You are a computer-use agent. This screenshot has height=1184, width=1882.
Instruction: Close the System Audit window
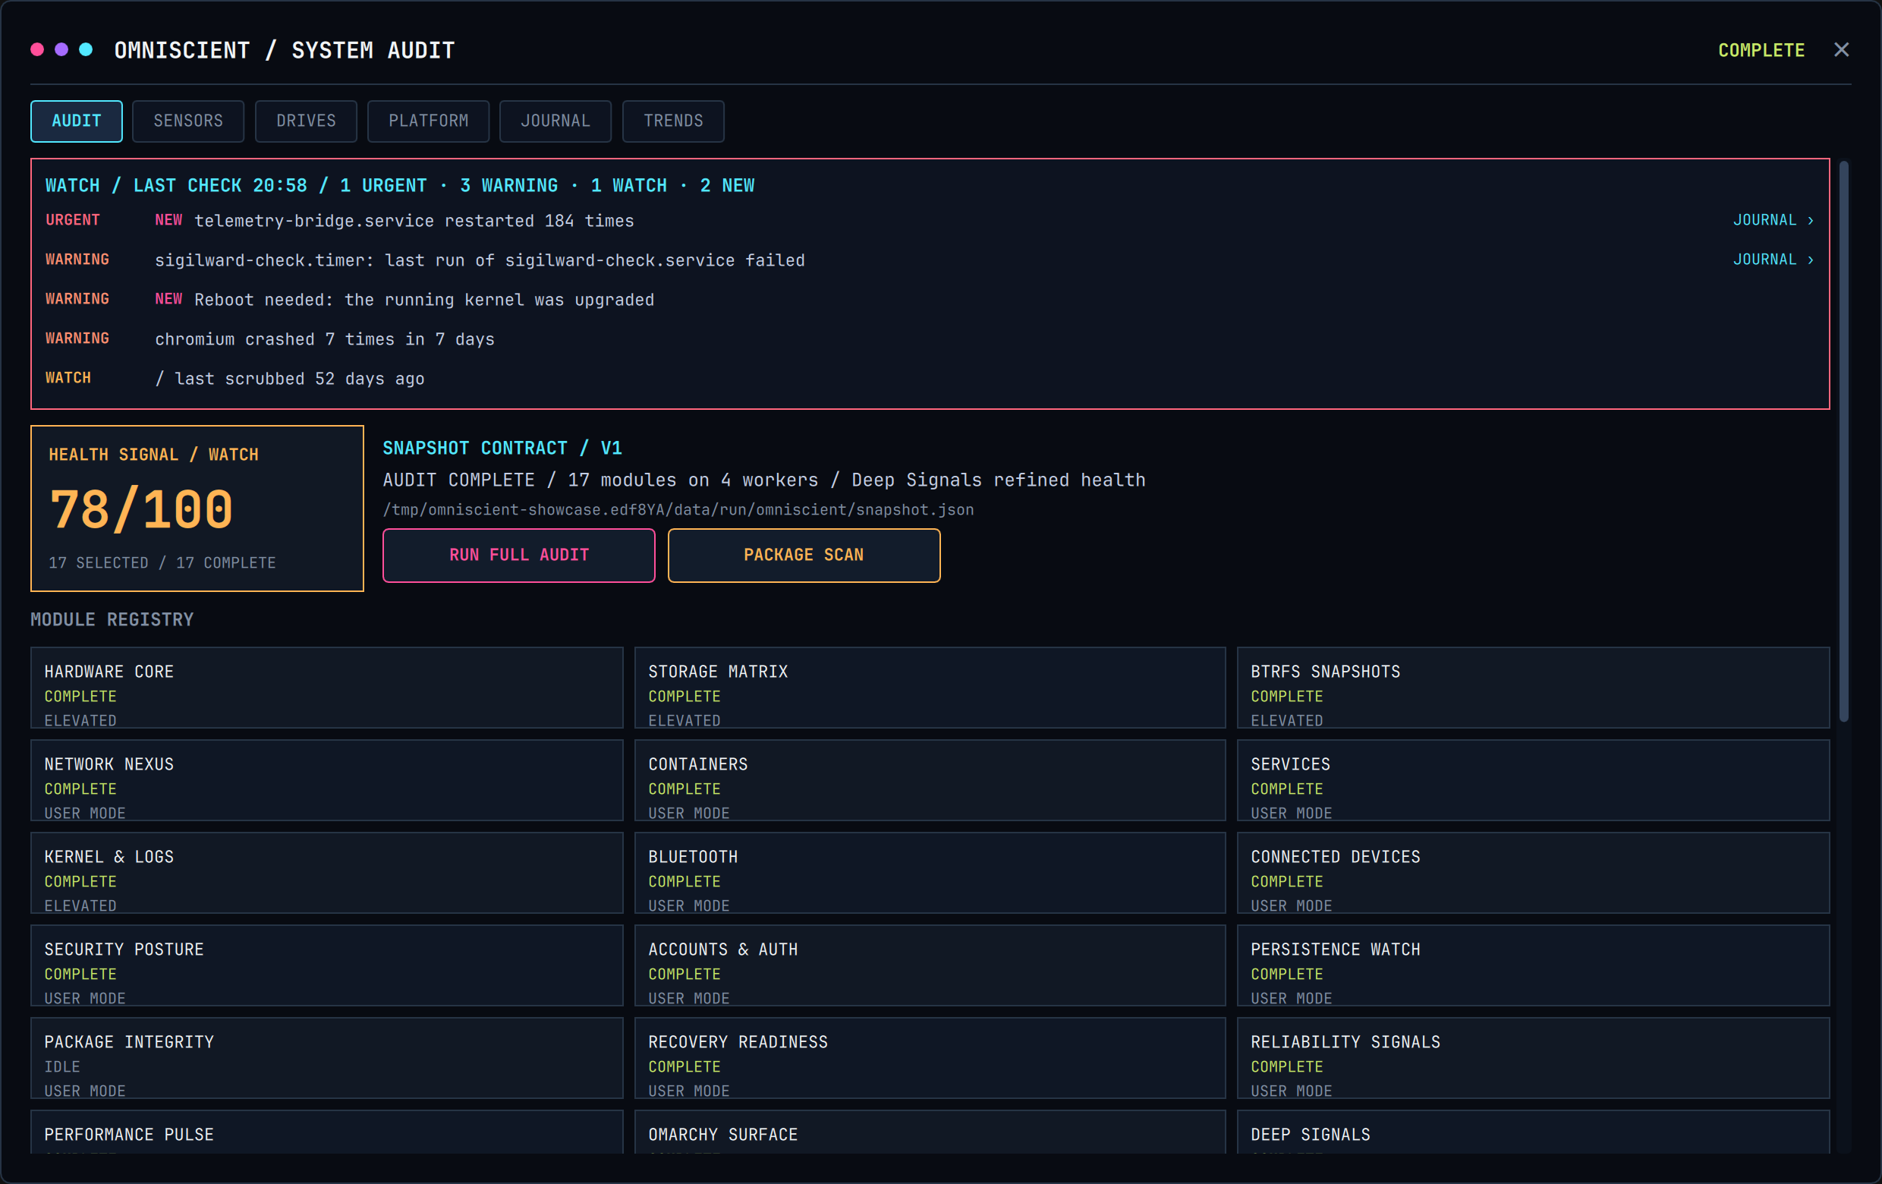point(1841,50)
